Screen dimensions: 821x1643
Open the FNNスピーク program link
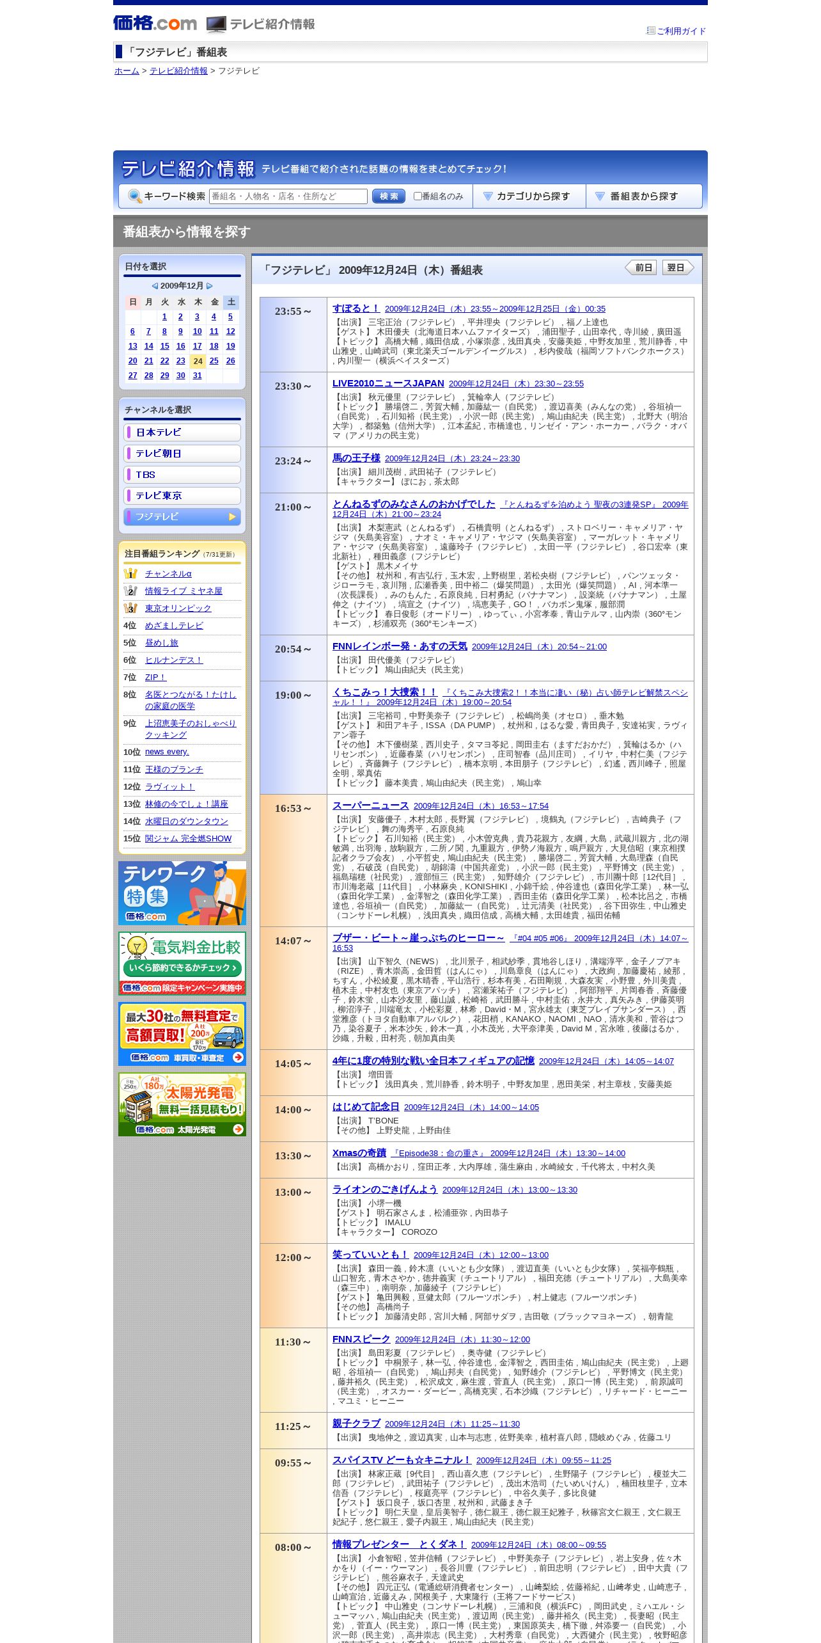pyautogui.click(x=361, y=1339)
